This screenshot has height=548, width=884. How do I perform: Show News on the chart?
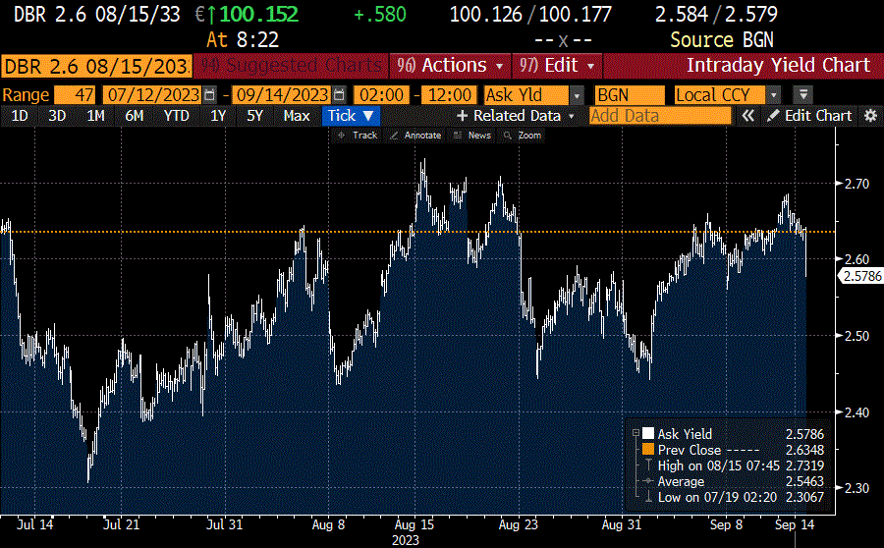coord(472,136)
